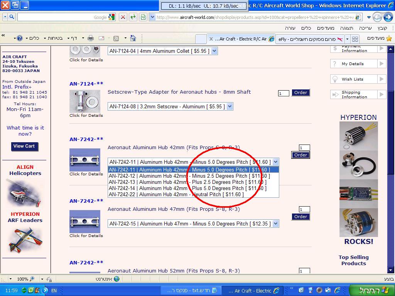Click the Internet Explorer quick launch icon

[337, 290]
